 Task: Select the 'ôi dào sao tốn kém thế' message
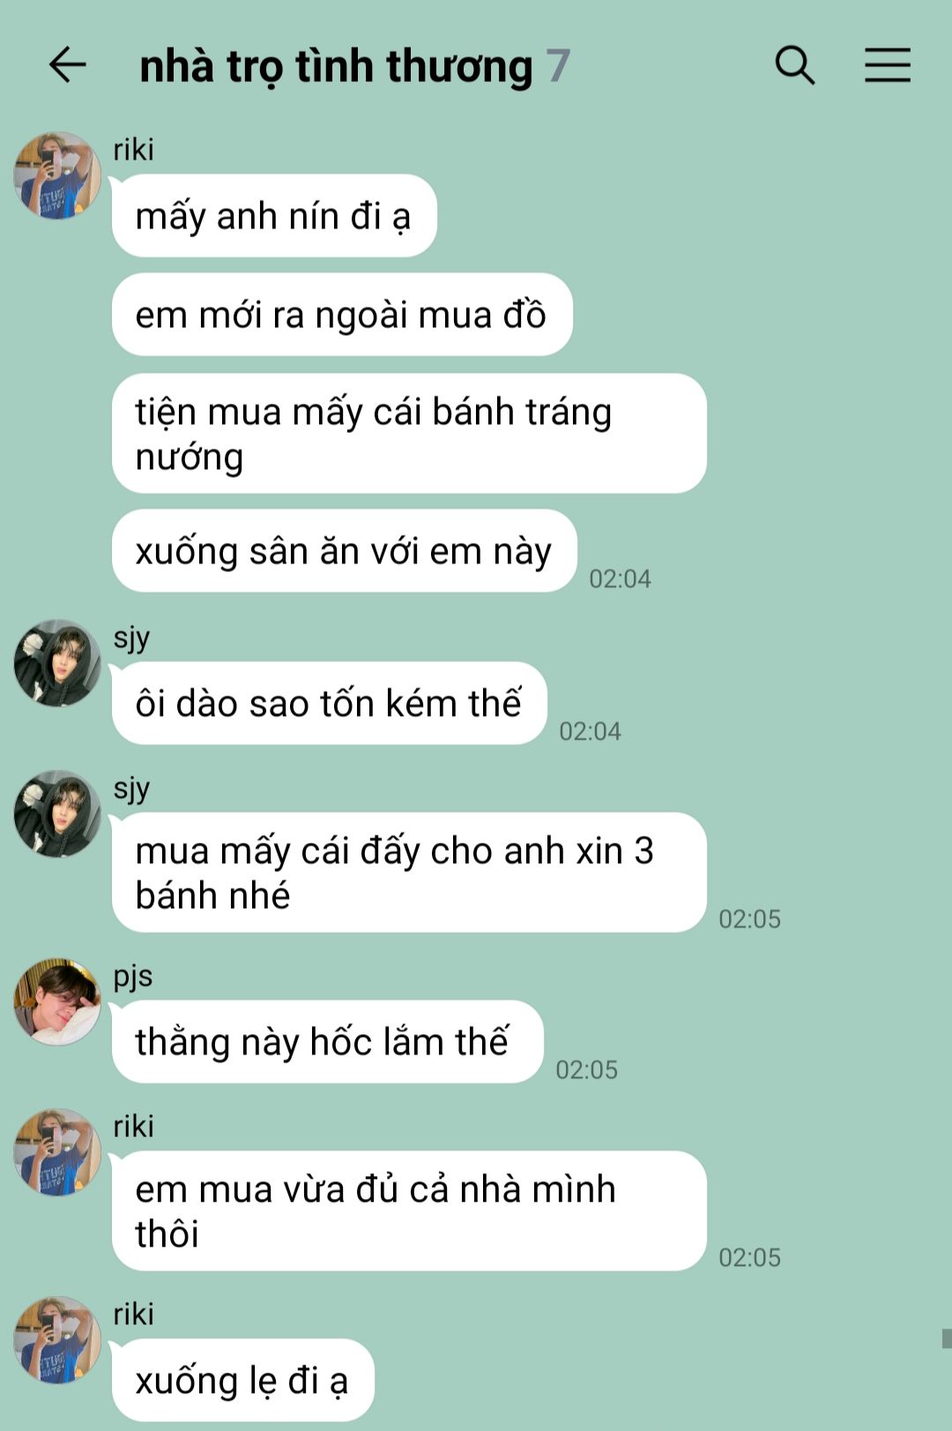pyautogui.click(x=330, y=704)
